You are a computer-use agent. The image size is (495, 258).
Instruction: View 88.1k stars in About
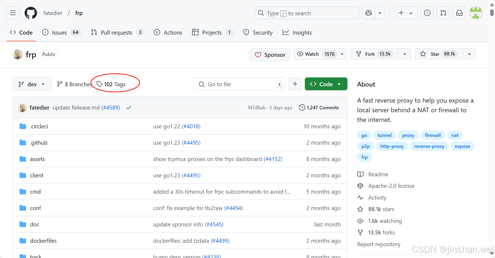tap(381, 209)
